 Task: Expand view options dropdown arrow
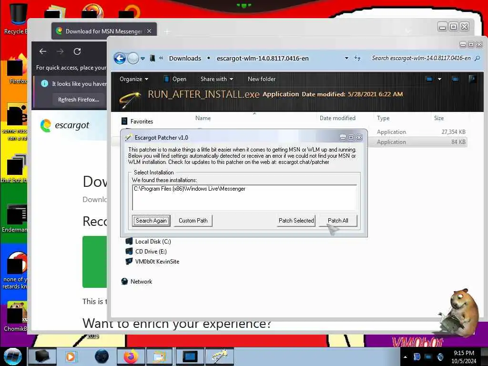439,79
